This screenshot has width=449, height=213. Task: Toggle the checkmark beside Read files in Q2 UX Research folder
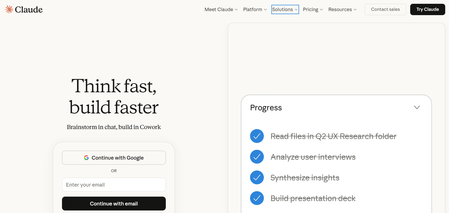tap(257, 136)
